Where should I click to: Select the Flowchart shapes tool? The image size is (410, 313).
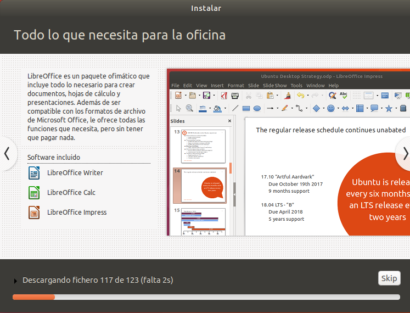tap(360, 108)
